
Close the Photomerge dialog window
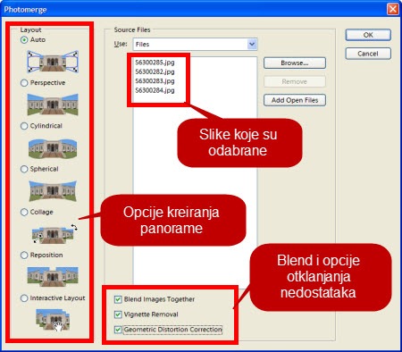[x=392, y=9]
